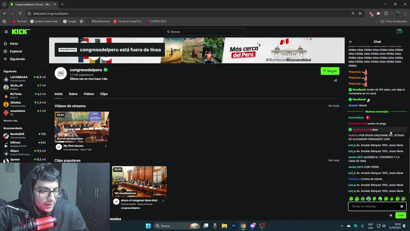Click the browser address bar URL

point(51,13)
